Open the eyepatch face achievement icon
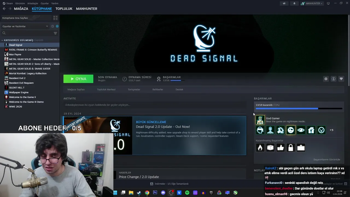Image resolution: width=350 pixels, height=197 pixels. click(x=291, y=130)
